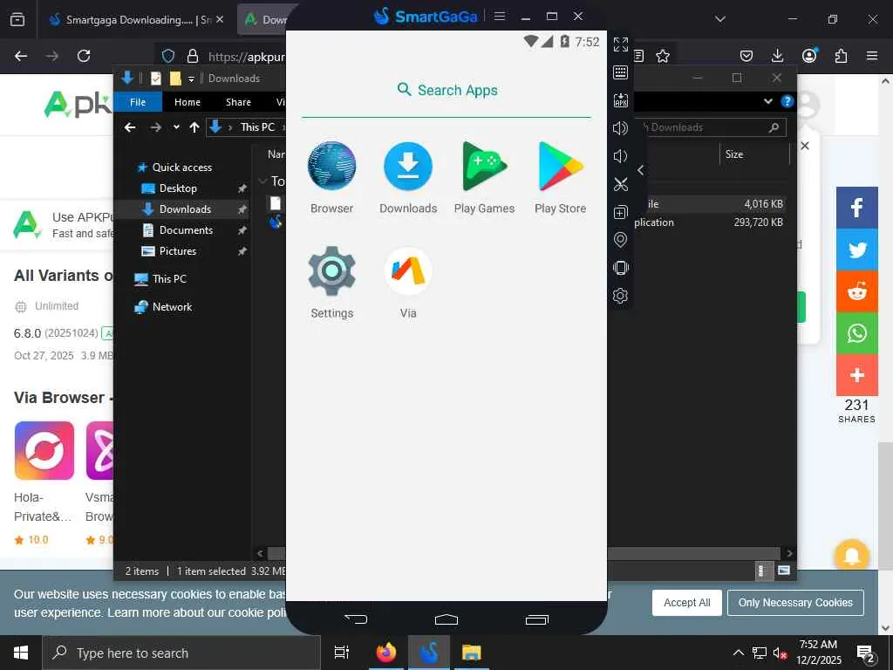
Task: Click the orange plus share button
Action: coord(856,375)
